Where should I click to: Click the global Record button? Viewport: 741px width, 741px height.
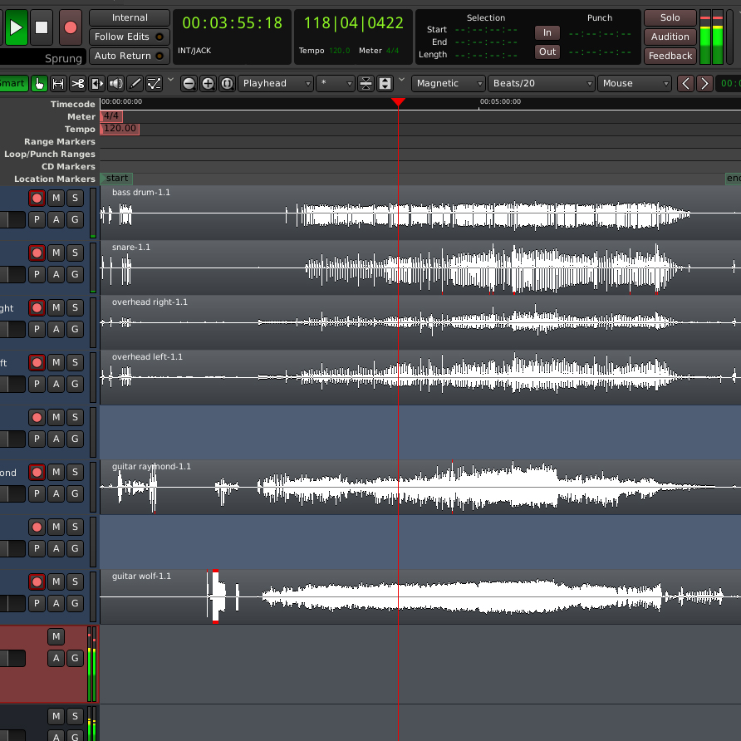pyautogui.click(x=71, y=27)
